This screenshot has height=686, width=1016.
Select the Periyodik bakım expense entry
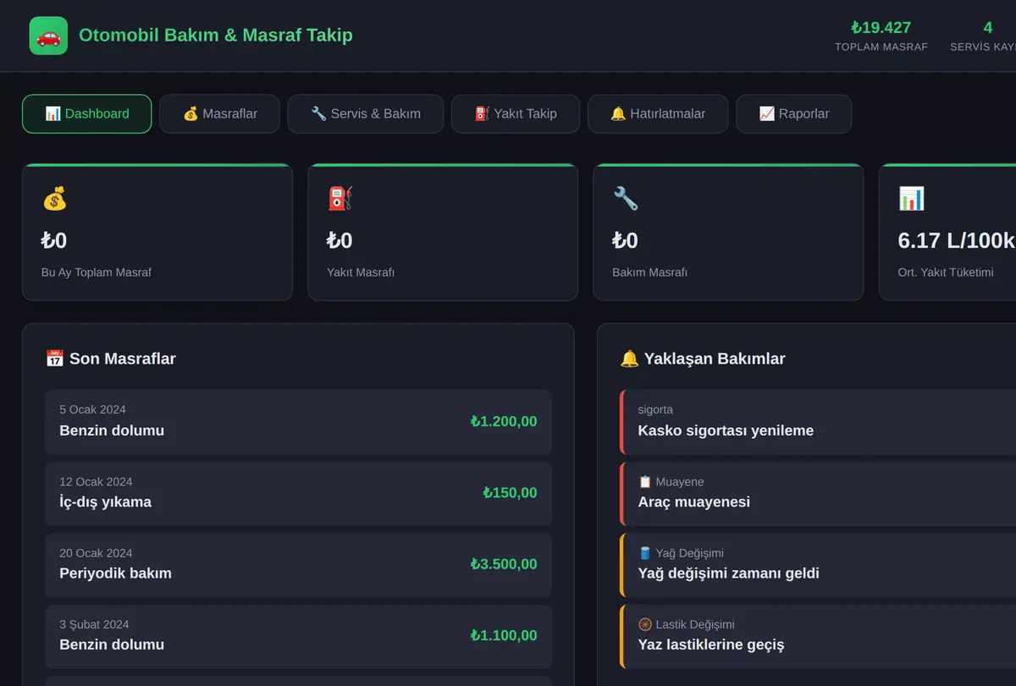coord(298,564)
